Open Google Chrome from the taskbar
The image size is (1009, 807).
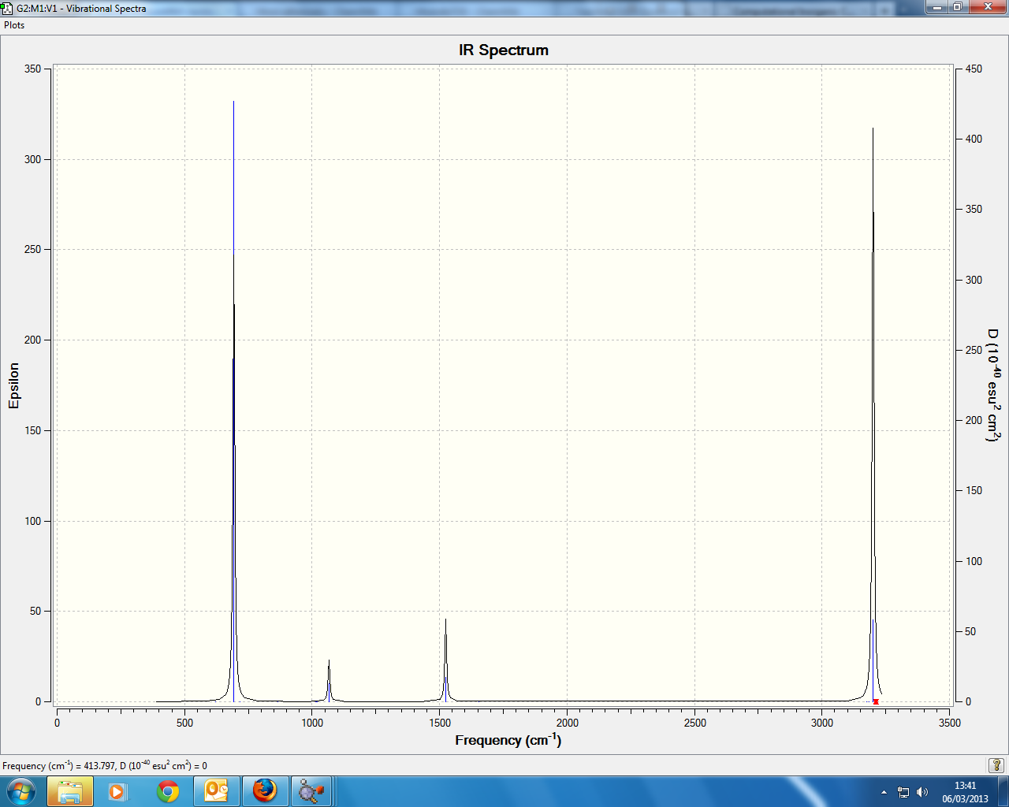[168, 791]
